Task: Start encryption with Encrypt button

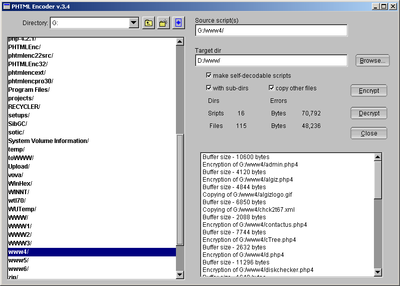Action: coord(369,91)
